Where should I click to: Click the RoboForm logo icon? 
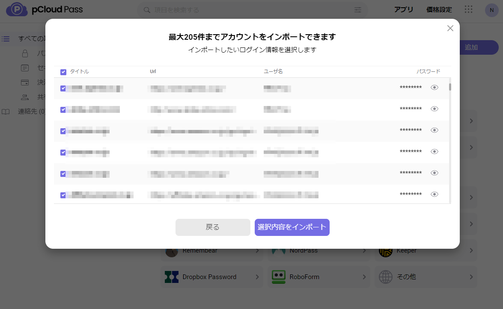tap(278, 277)
